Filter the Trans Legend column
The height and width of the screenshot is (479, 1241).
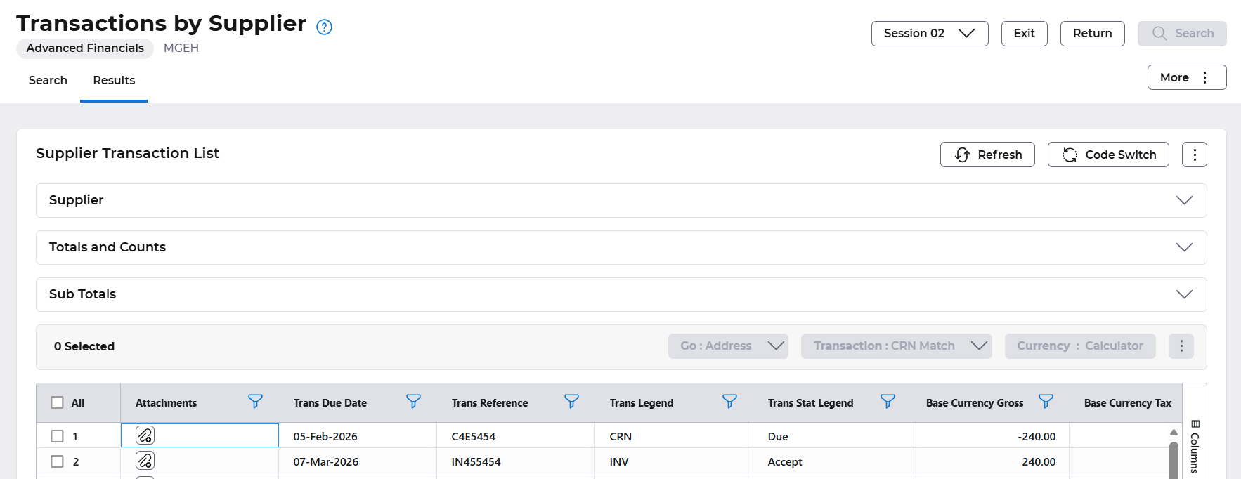point(729,402)
